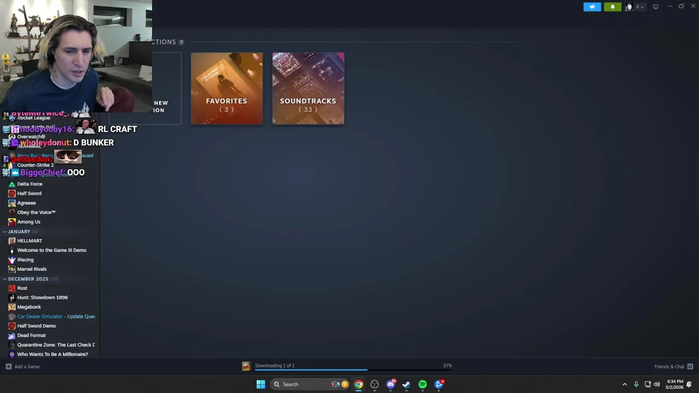Open the Soundtracks collection
Screen dimensions: 699x393
[308, 88]
